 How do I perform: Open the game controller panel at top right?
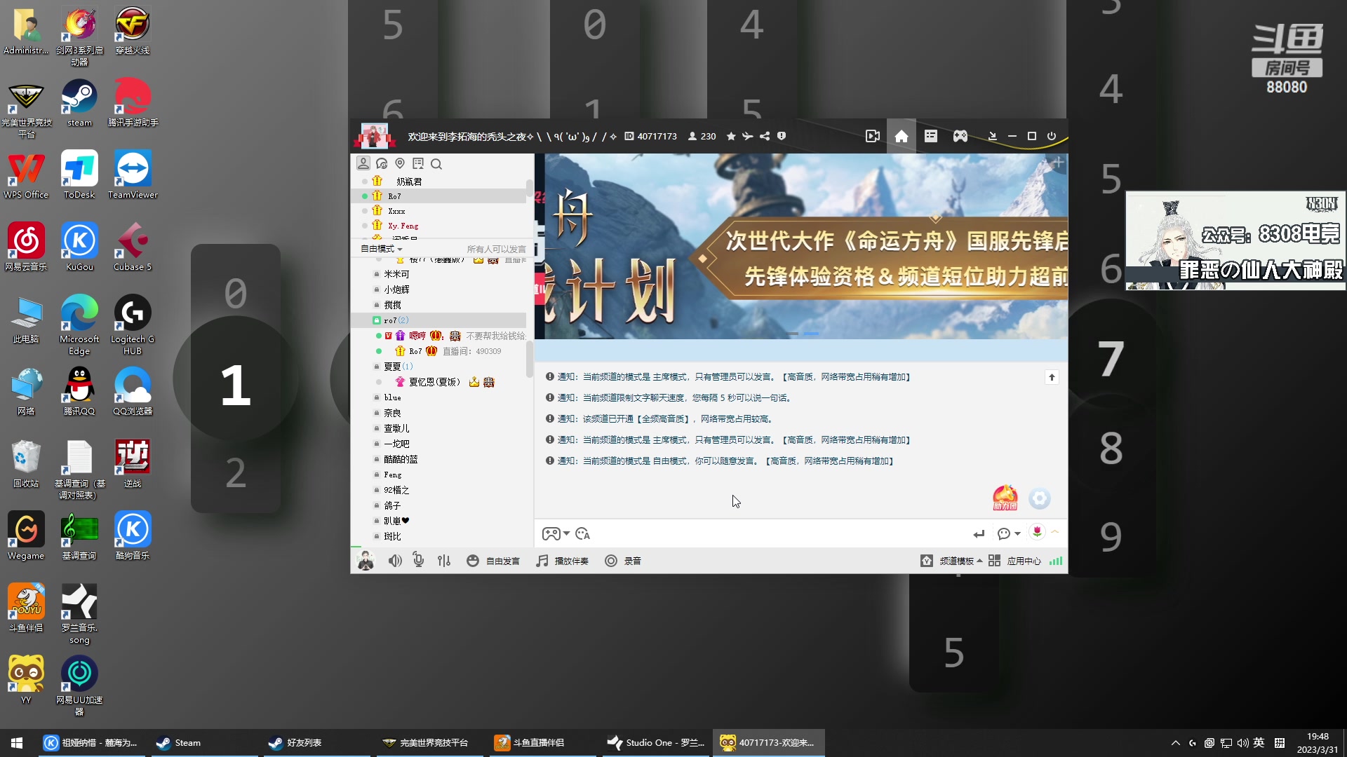click(960, 136)
